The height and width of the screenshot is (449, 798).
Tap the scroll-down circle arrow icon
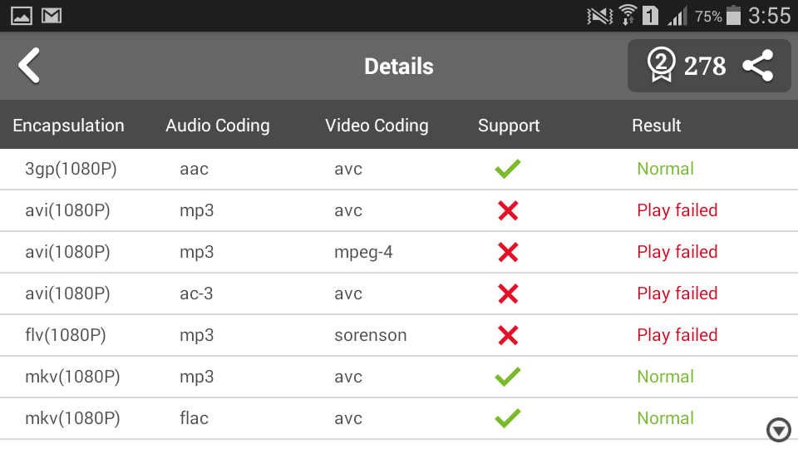[779, 430]
